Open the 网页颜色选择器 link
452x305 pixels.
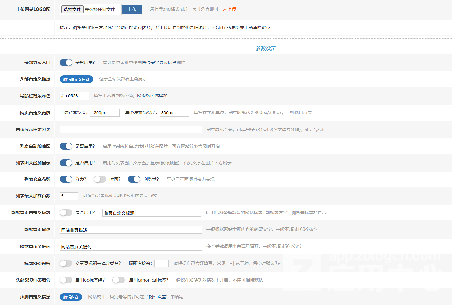(x=152, y=95)
